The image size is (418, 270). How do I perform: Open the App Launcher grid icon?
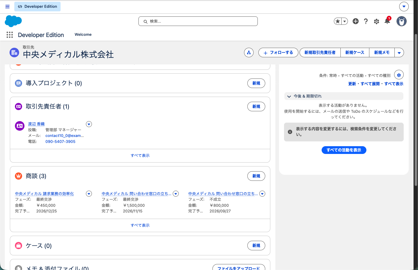point(10,35)
